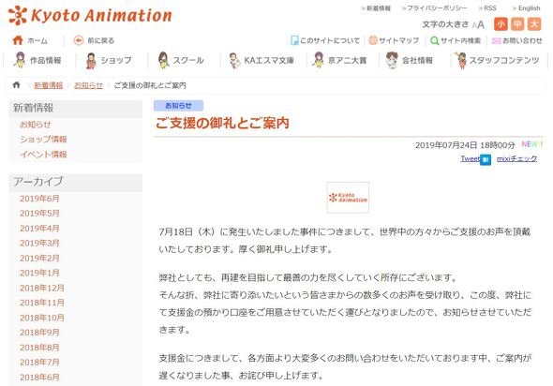The image size is (553, 386).
Task: Open archive 2019年4月
Action: pyautogui.click(x=39, y=229)
